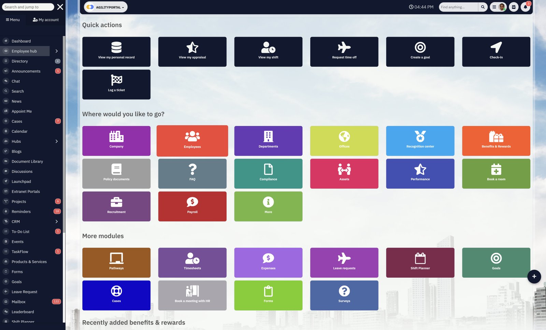This screenshot has width=546, height=330.
Task: Open the Payroll module tile
Action: [192, 206]
